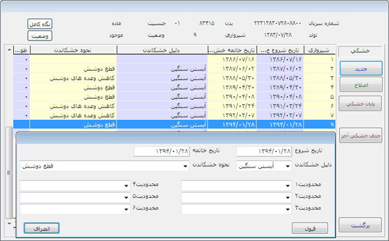
Task: Click the جدید button
Action: tap(361, 69)
